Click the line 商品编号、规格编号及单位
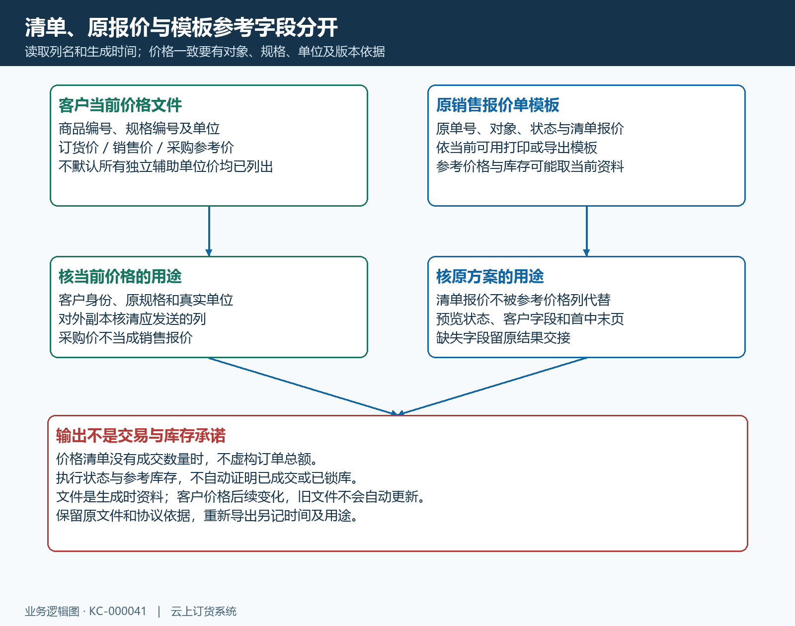 pyautogui.click(x=139, y=129)
